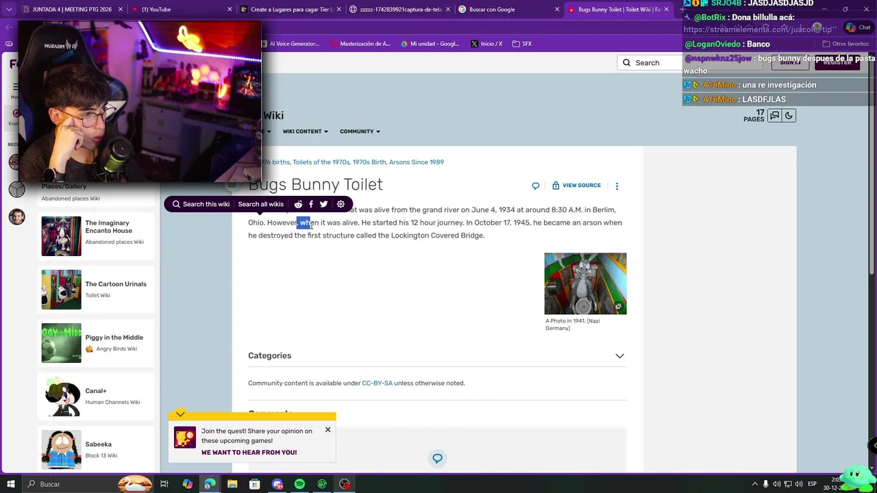Click The Cartoon Urinals thumbnail image

click(61, 290)
